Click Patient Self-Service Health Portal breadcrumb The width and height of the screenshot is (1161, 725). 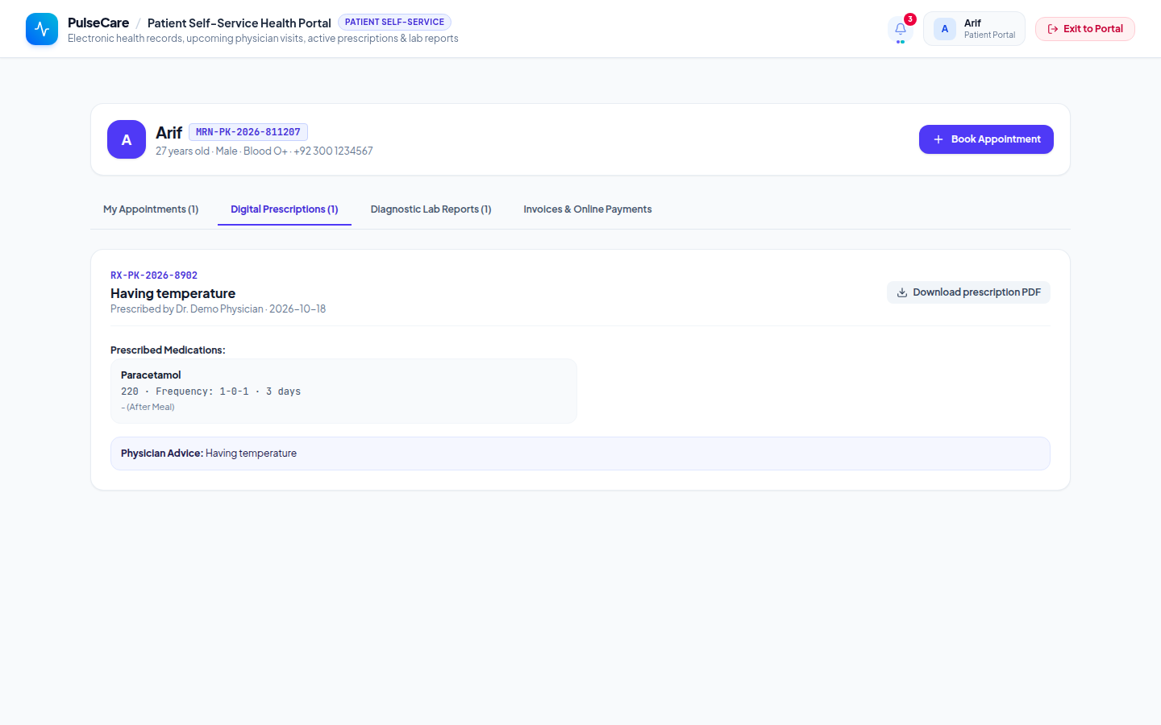pyautogui.click(x=239, y=23)
